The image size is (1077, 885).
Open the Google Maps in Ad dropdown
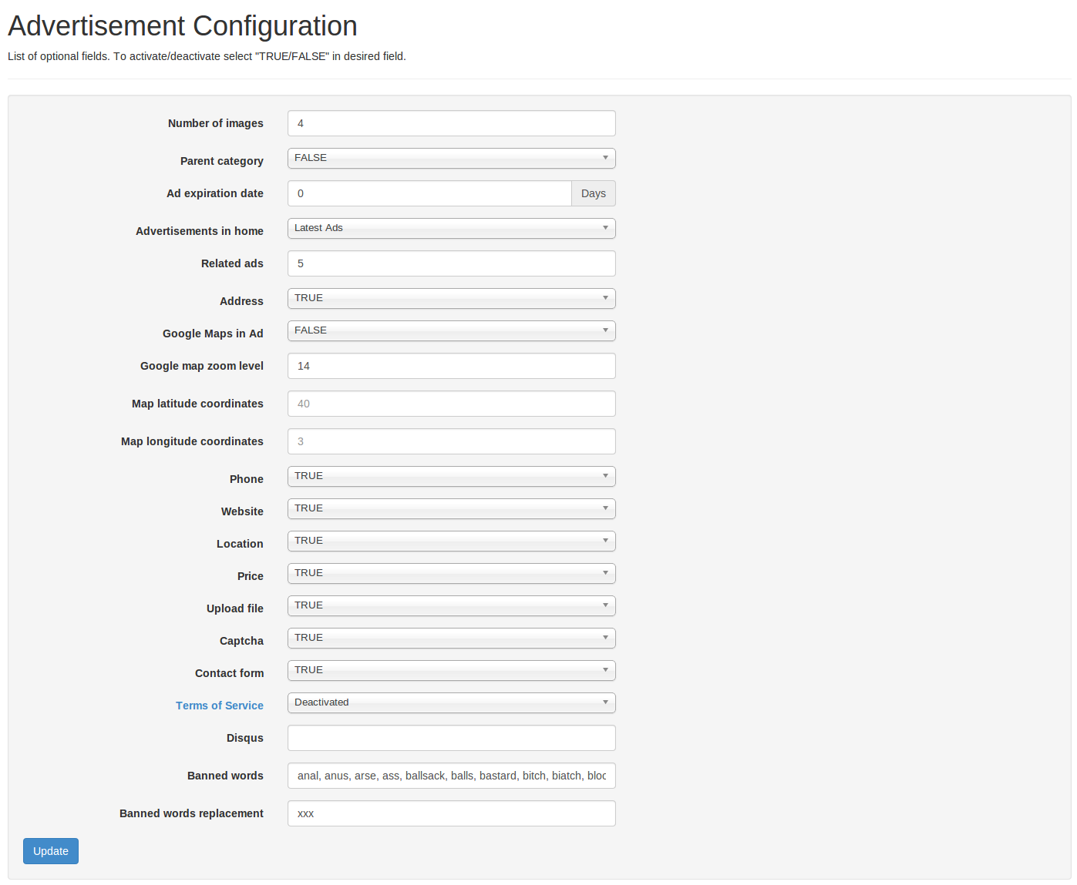coord(451,330)
